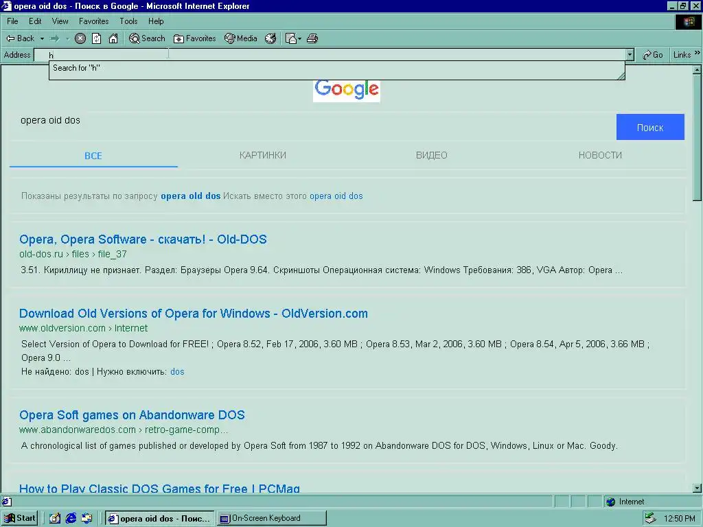703x527 pixels.
Task: Expand the Address bar dropdown arrow
Action: 630,55
